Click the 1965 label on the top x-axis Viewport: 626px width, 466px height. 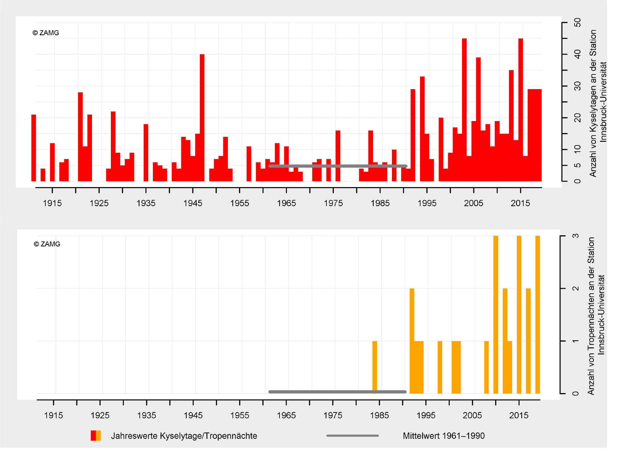[x=286, y=203]
